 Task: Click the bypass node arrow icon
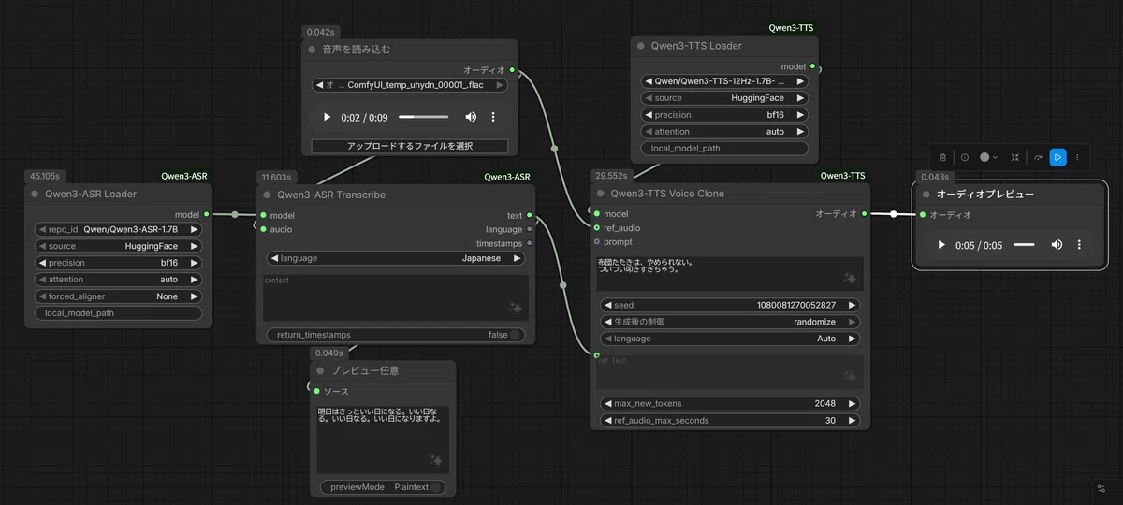(1038, 157)
